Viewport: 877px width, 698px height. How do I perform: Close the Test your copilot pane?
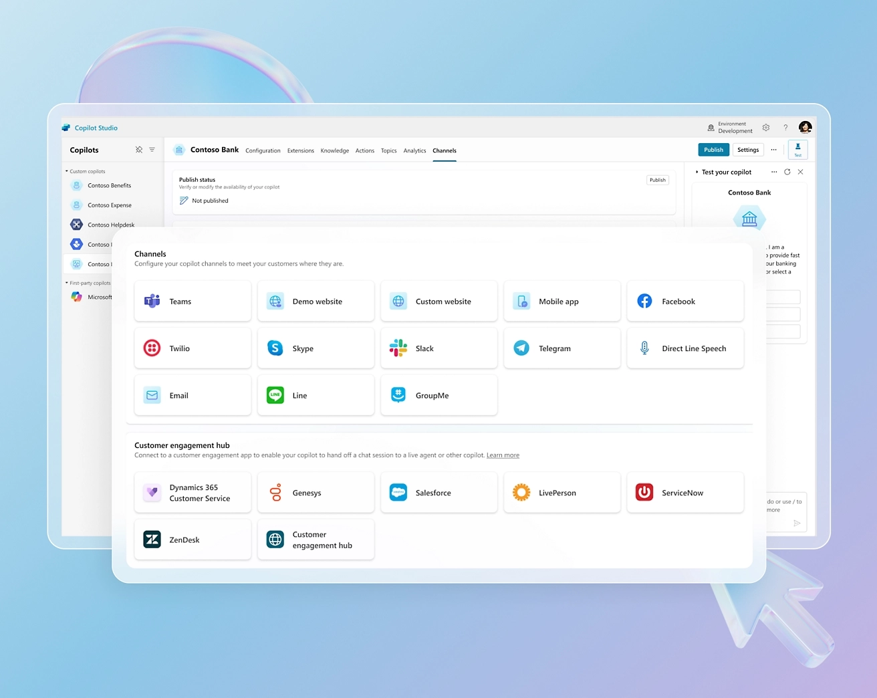(x=801, y=172)
